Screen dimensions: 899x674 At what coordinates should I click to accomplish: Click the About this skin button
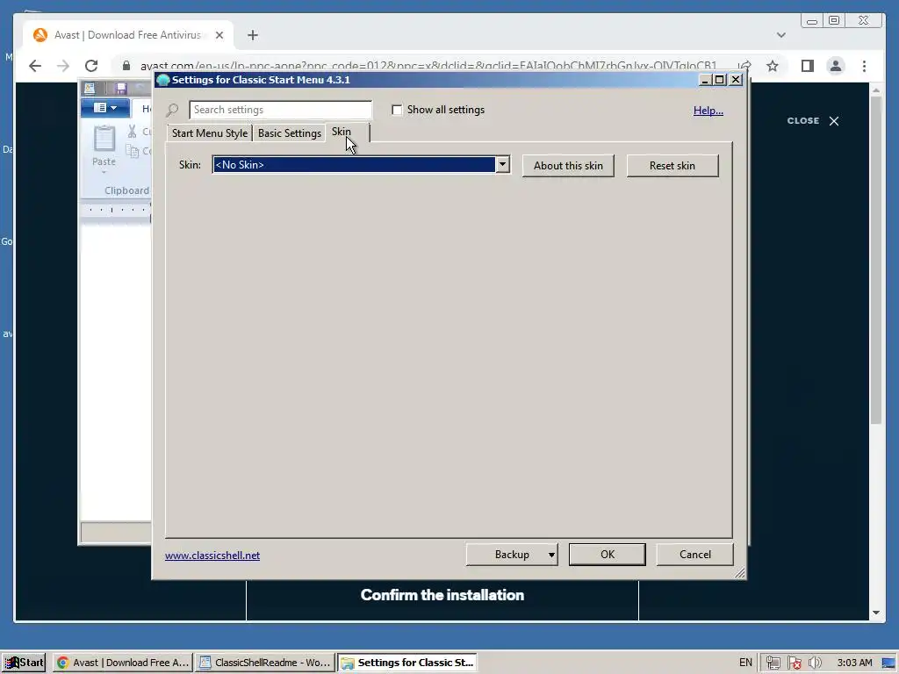point(568,166)
